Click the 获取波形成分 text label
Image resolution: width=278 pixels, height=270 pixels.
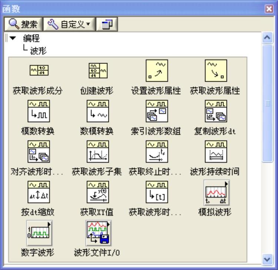[37, 91]
